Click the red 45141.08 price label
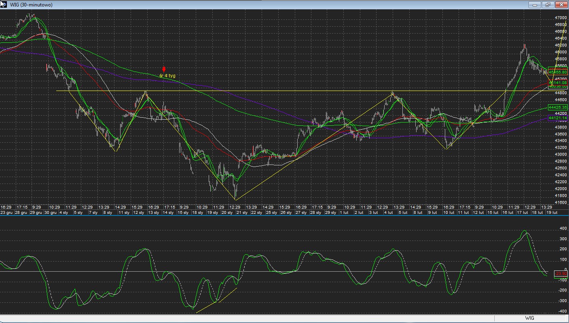This screenshot has width=569, height=323. [x=558, y=82]
